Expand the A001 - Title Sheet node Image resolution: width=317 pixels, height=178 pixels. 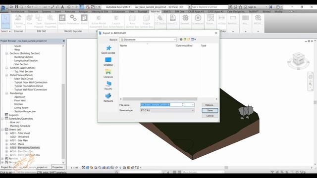6,133
